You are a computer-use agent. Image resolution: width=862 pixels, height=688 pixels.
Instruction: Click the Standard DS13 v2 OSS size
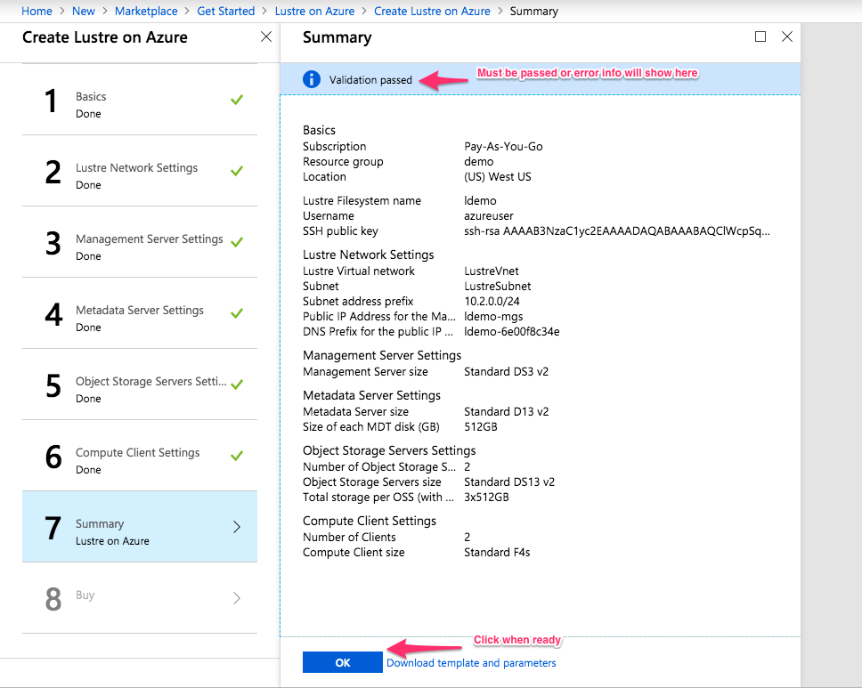coord(509,482)
